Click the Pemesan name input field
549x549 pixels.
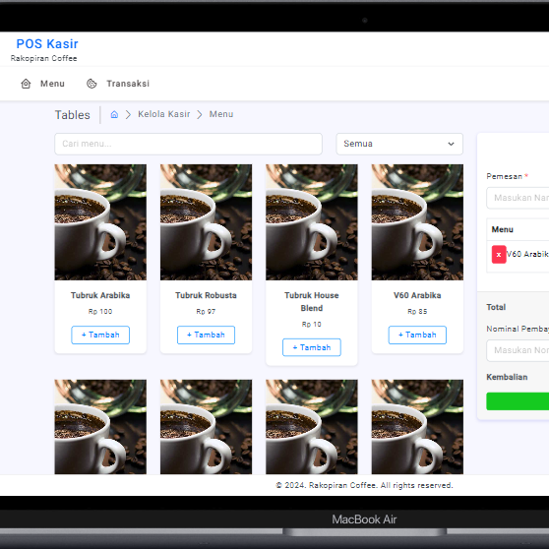coord(518,198)
